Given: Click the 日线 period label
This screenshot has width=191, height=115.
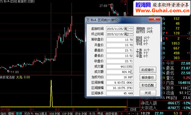Looking at the screenshot, I should coord(133,109).
